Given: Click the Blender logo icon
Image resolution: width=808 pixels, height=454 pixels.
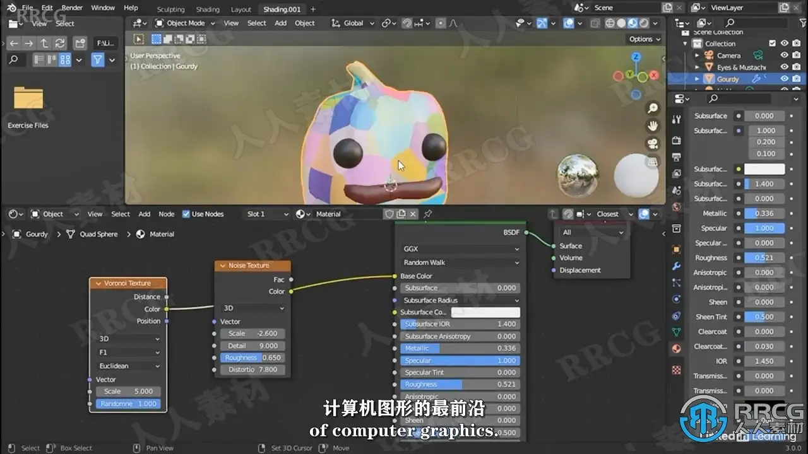Looking at the screenshot, I should pyautogui.click(x=12, y=8).
